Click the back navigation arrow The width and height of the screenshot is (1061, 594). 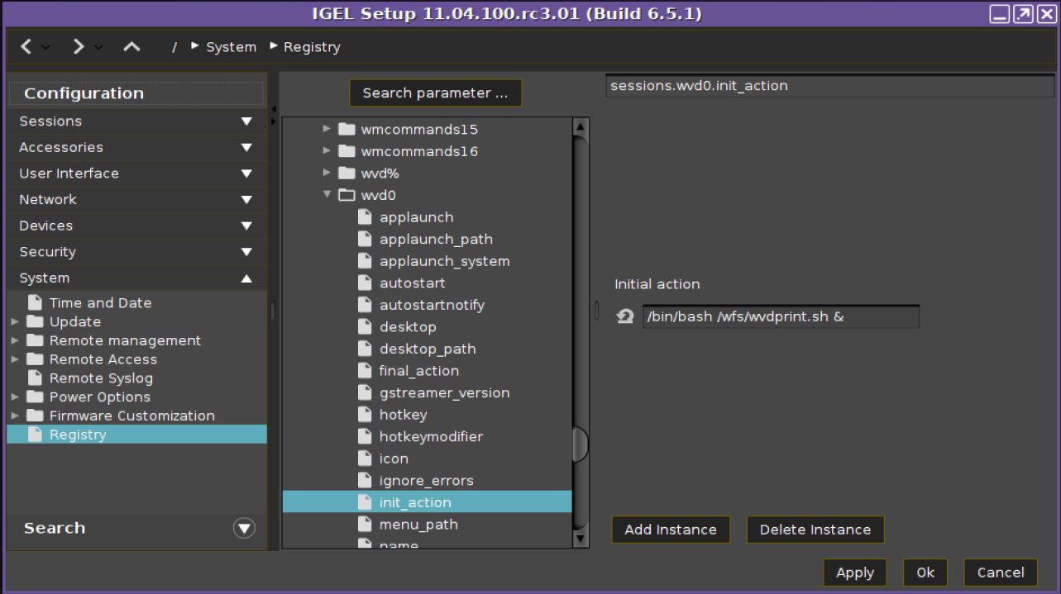26,47
